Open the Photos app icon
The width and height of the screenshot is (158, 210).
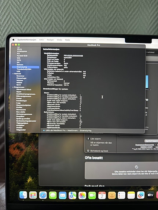82,195
